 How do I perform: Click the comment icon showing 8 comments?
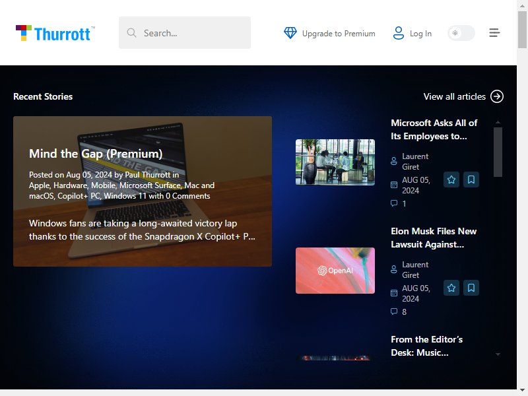pyautogui.click(x=393, y=312)
